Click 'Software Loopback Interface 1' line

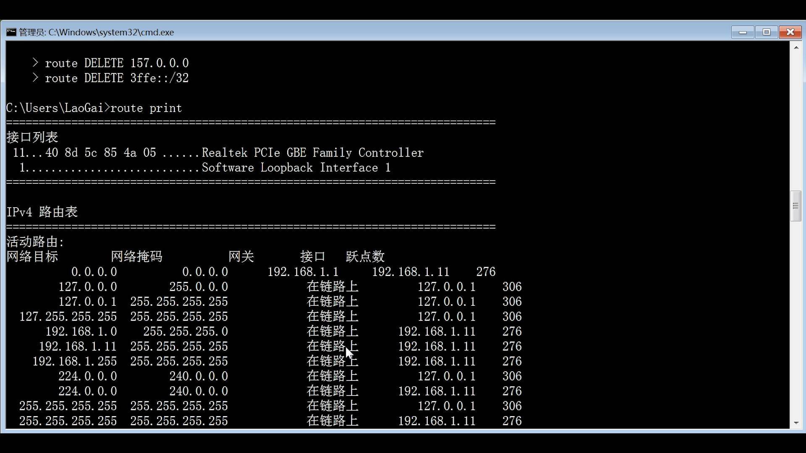tap(205, 168)
